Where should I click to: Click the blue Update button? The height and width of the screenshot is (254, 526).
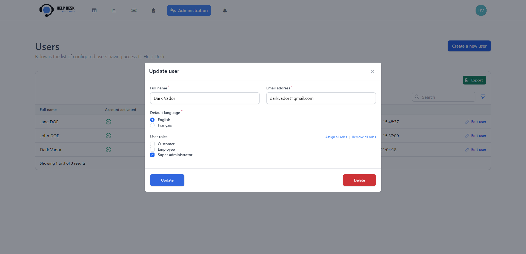coord(167,180)
